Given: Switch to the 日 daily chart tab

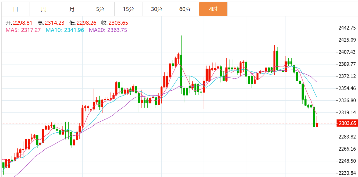Looking at the screenshot, I should tap(16, 9).
